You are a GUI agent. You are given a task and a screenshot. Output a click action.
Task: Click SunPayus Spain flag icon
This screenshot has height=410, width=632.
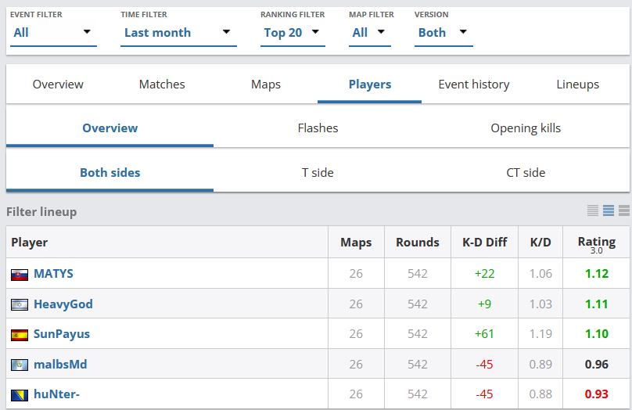20,335
